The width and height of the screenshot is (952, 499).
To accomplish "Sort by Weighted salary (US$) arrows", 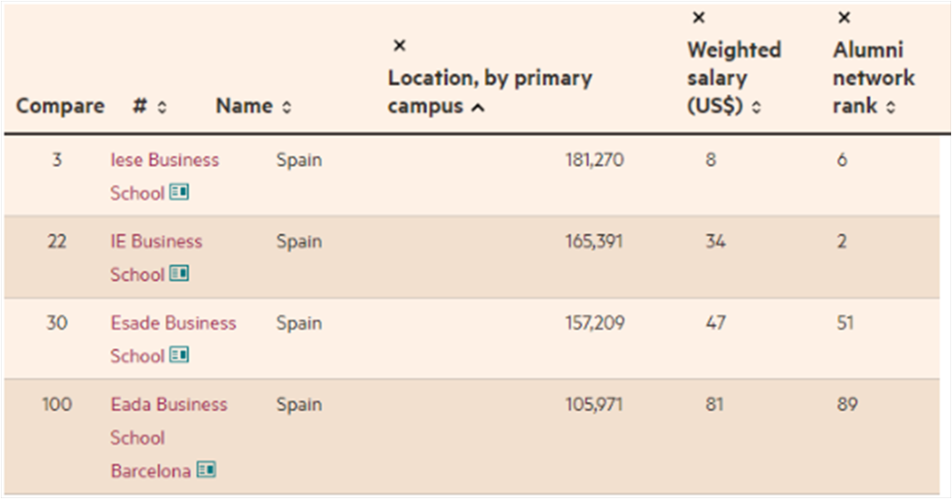I will click(756, 108).
